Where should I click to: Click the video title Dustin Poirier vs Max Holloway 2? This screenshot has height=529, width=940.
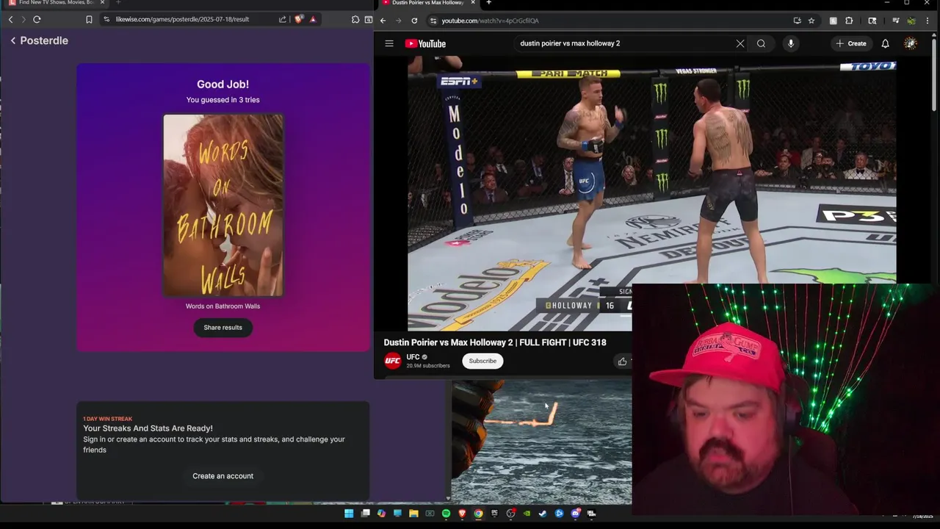pos(495,342)
